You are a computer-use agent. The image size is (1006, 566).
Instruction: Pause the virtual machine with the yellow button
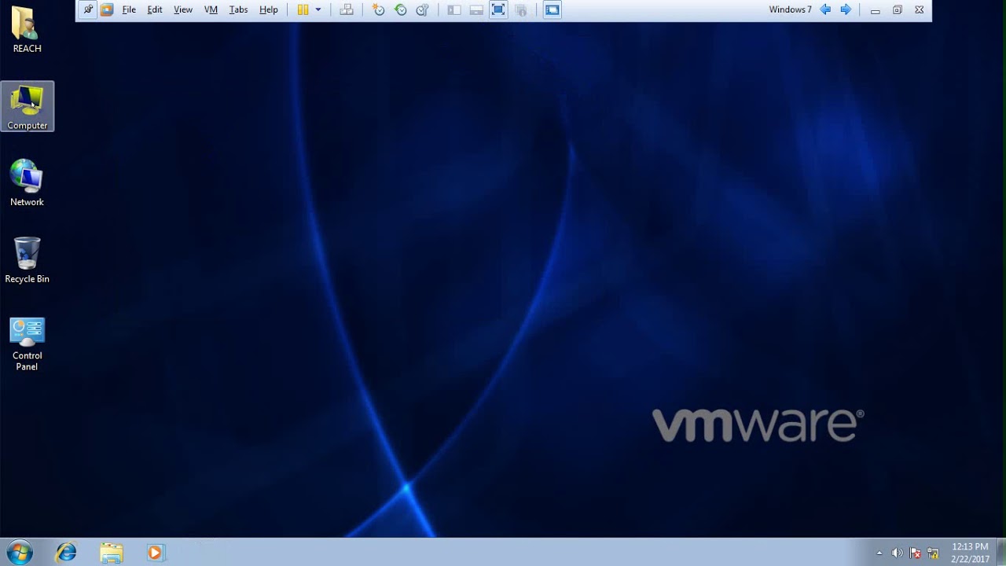click(303, 10)
